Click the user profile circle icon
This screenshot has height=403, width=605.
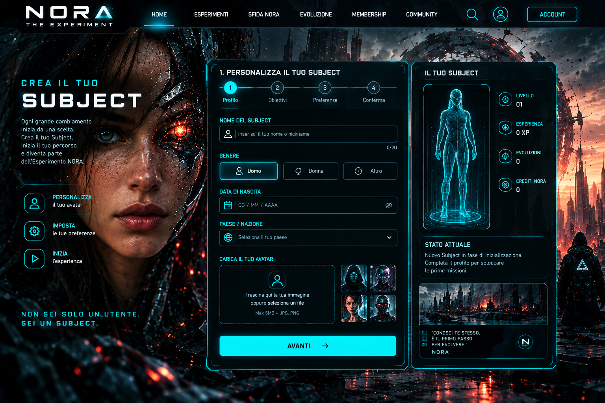point(501,14)
